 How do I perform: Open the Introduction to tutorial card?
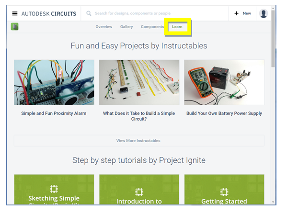pyautogui.click(x=139, y=190)
